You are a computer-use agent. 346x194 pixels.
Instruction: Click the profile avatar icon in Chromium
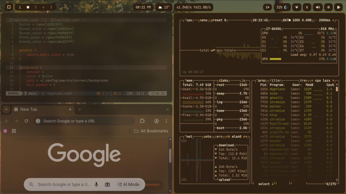(156, 121)
